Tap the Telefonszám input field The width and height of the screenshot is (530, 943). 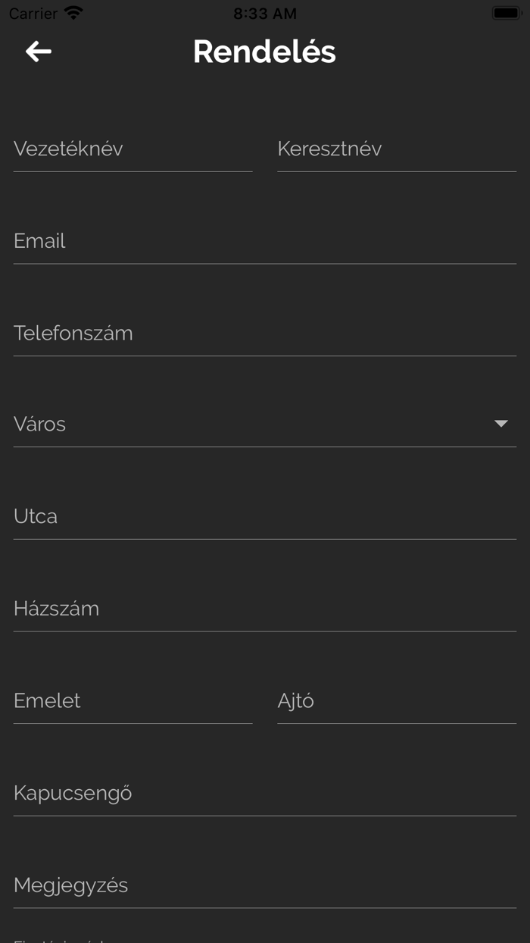[264, 334]
